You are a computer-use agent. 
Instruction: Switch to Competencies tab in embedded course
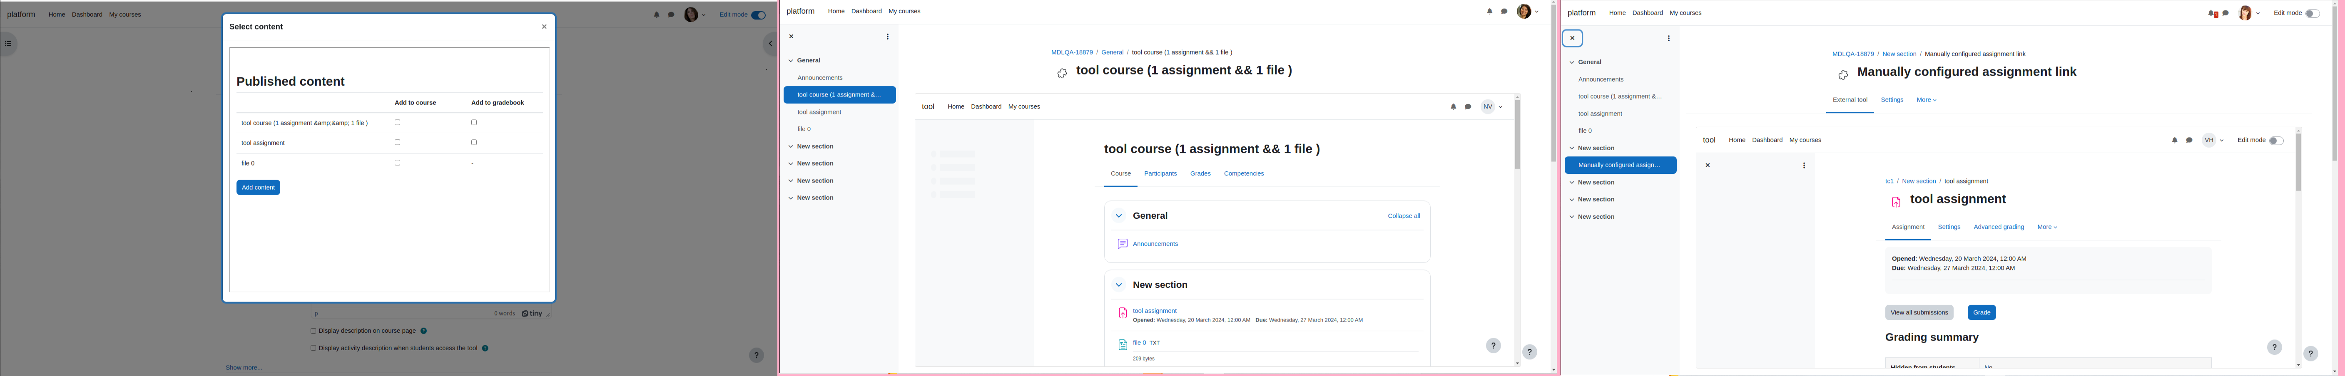(1244, 174)
